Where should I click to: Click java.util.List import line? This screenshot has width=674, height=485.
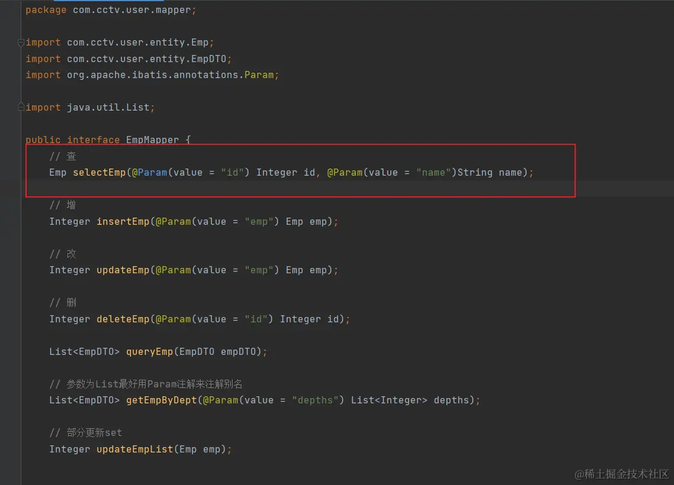[90, 108]
